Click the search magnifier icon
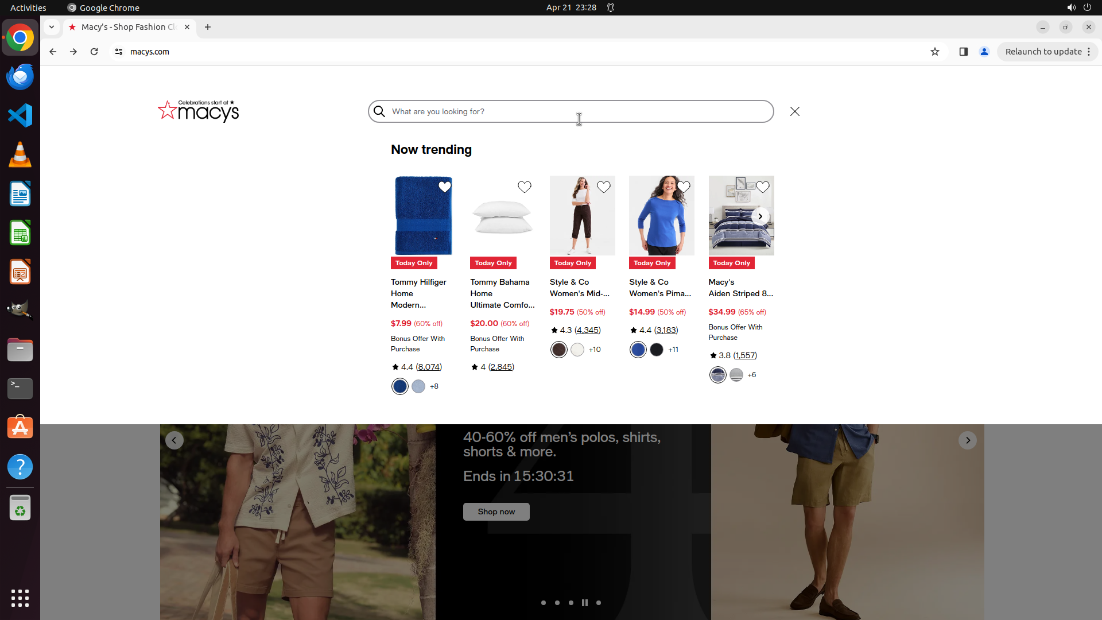Screen dimensions: 1102x620 coord(379,111)
